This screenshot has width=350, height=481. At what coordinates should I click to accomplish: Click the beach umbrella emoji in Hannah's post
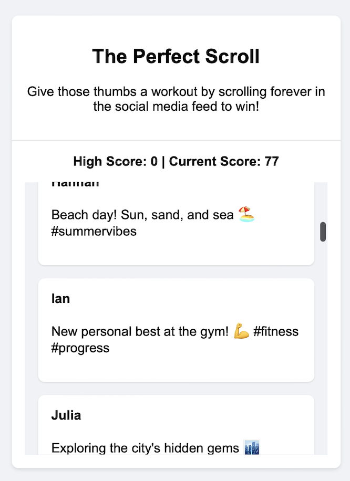coord(246,214)
